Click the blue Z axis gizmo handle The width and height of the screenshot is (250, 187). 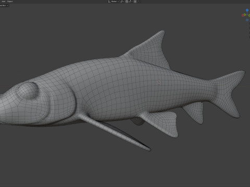click(x=247, y=10)
